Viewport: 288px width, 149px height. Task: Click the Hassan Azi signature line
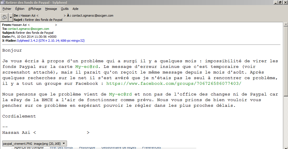pyautogui.click(x=46, y=132)
